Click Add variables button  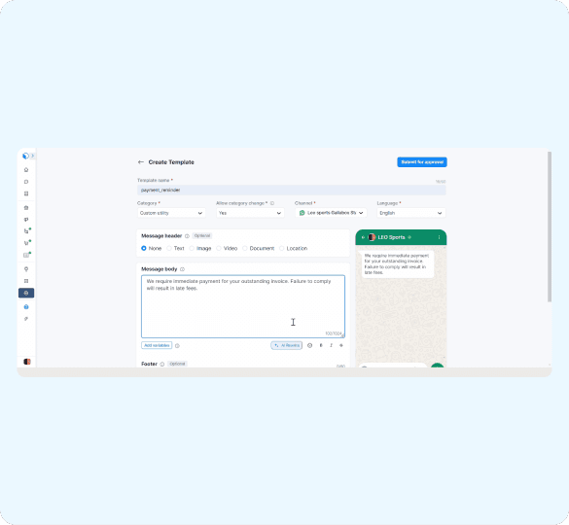click(157, 345)
